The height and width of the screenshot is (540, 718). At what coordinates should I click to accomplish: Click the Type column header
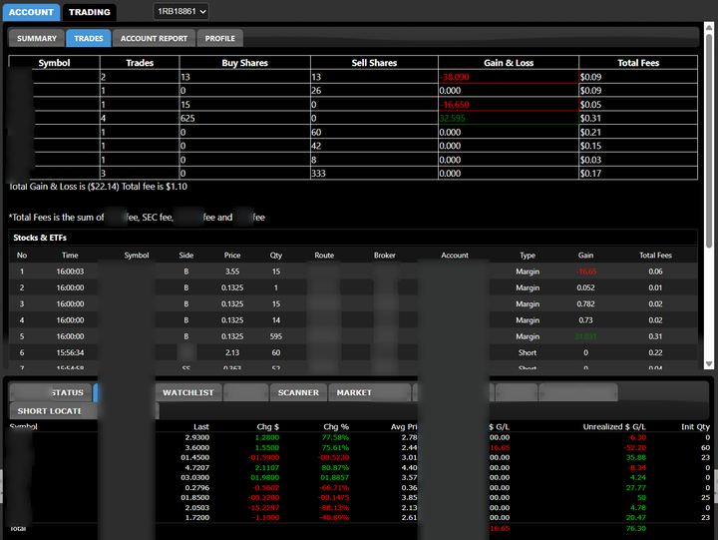coord(528,256)
